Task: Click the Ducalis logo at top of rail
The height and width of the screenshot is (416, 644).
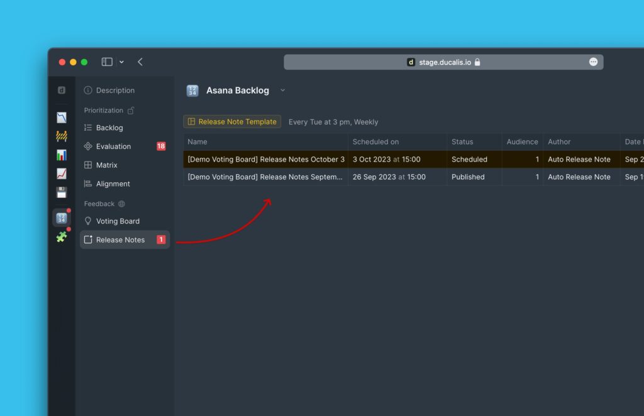Action: point(62,90)
